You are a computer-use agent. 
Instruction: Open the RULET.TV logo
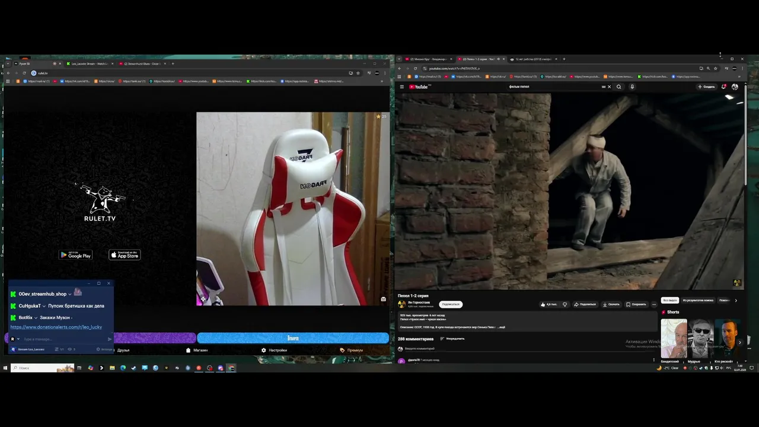pyautogui.click(x=100, y=203)
